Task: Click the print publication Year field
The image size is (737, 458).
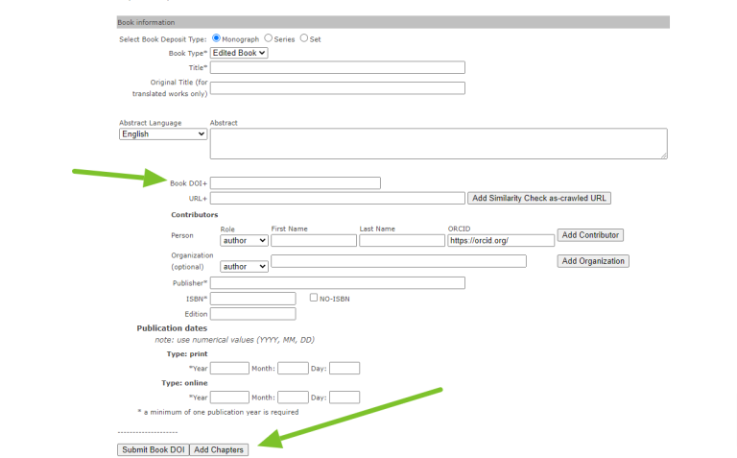Action: pos(229,369)
